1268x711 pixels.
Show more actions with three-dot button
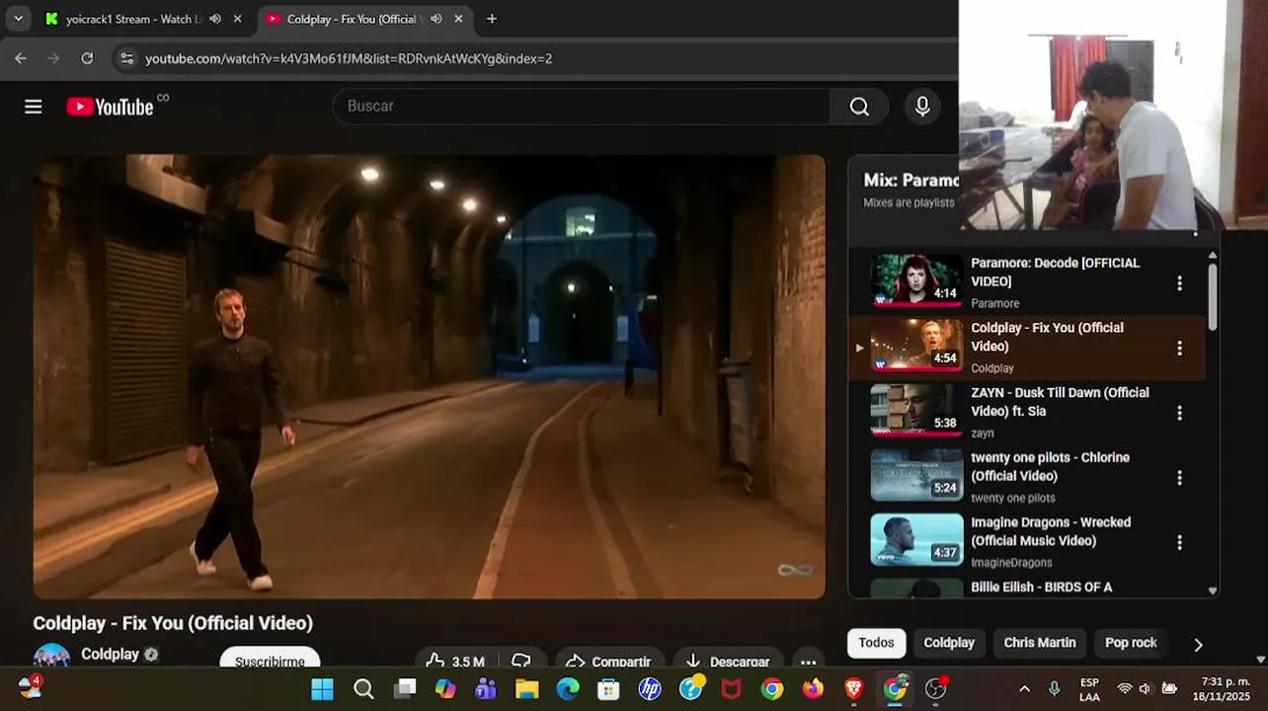[x=808, y=662]
